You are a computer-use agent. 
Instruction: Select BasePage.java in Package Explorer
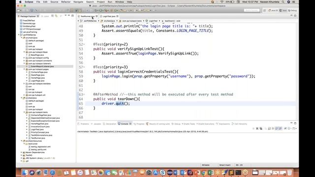37,55
